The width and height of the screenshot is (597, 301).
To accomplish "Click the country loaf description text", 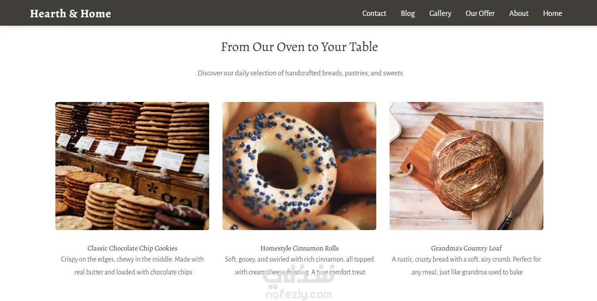I will tap(466, 266).
